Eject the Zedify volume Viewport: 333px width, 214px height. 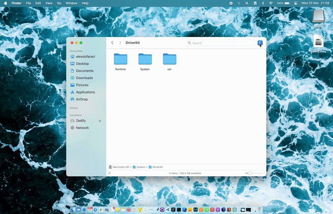pos(100,121)
